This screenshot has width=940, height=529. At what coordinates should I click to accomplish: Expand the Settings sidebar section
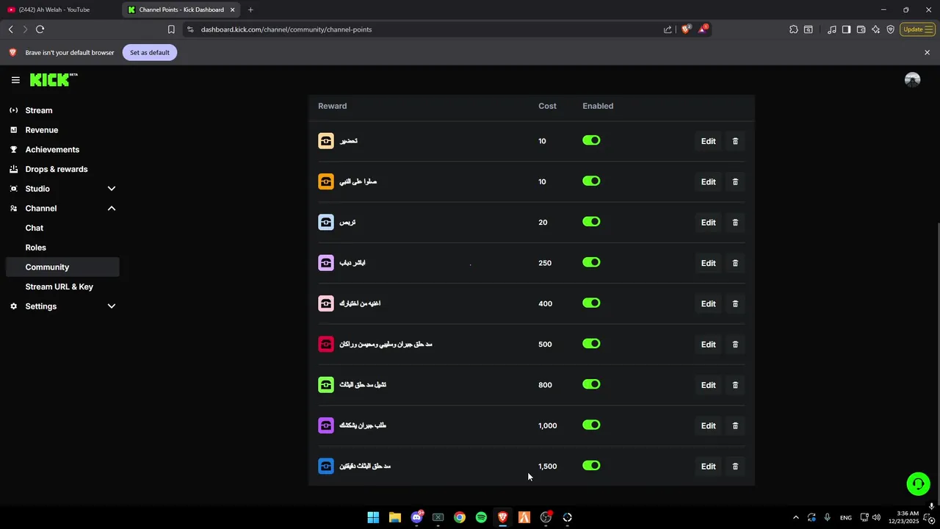(112, 306)
